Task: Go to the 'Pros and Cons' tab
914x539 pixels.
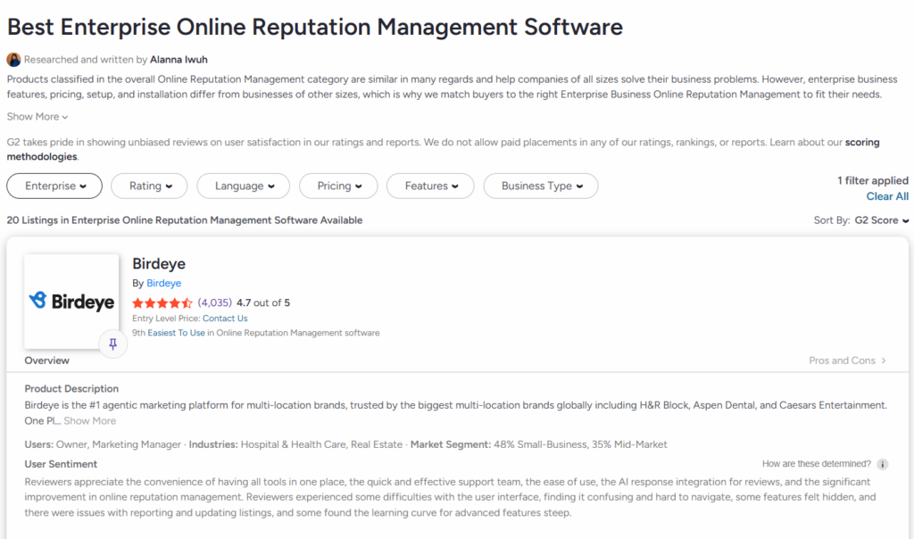Action: tap(848, 361)
